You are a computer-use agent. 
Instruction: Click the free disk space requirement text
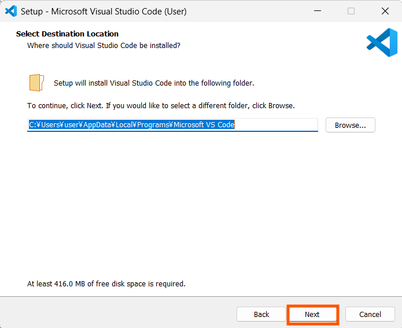[106, 284]
